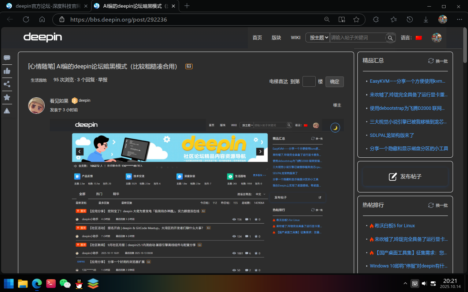Change language via the flag selector
The image size is (468, 292).
[419, 38]
